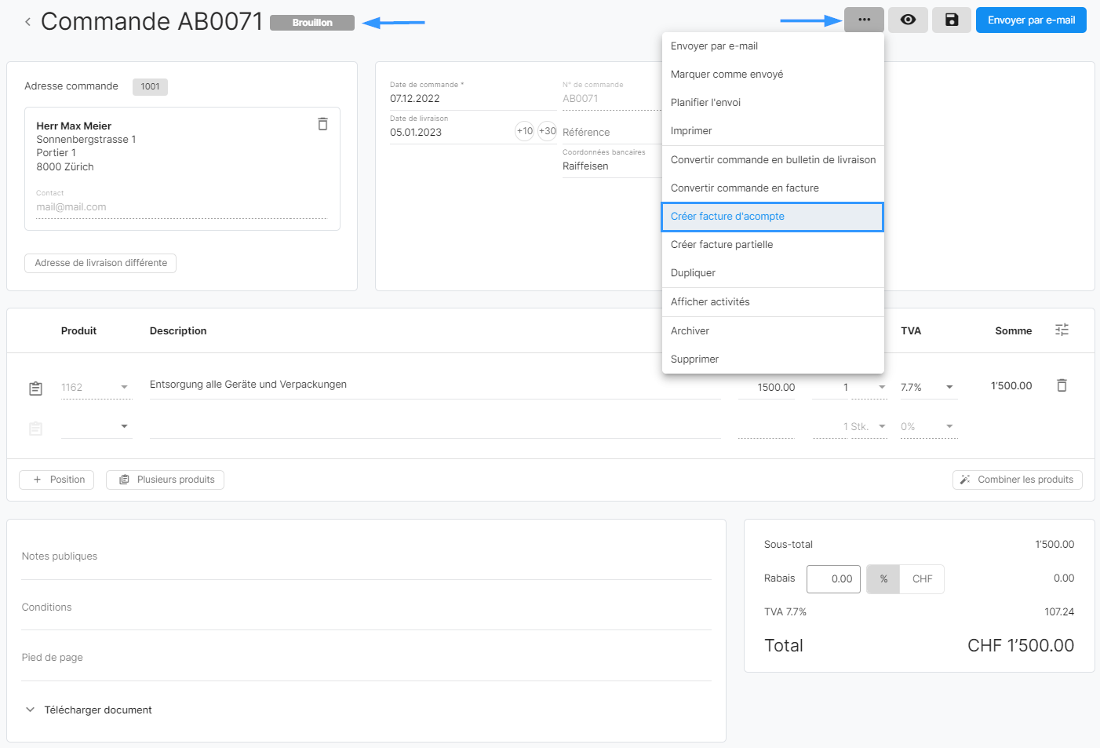This screenshot has width=1100, height=748.
Task: Switch discount unit to CHF
Action: (x=922, y=579)
